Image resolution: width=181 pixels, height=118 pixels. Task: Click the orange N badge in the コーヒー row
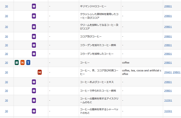(22, 63)
